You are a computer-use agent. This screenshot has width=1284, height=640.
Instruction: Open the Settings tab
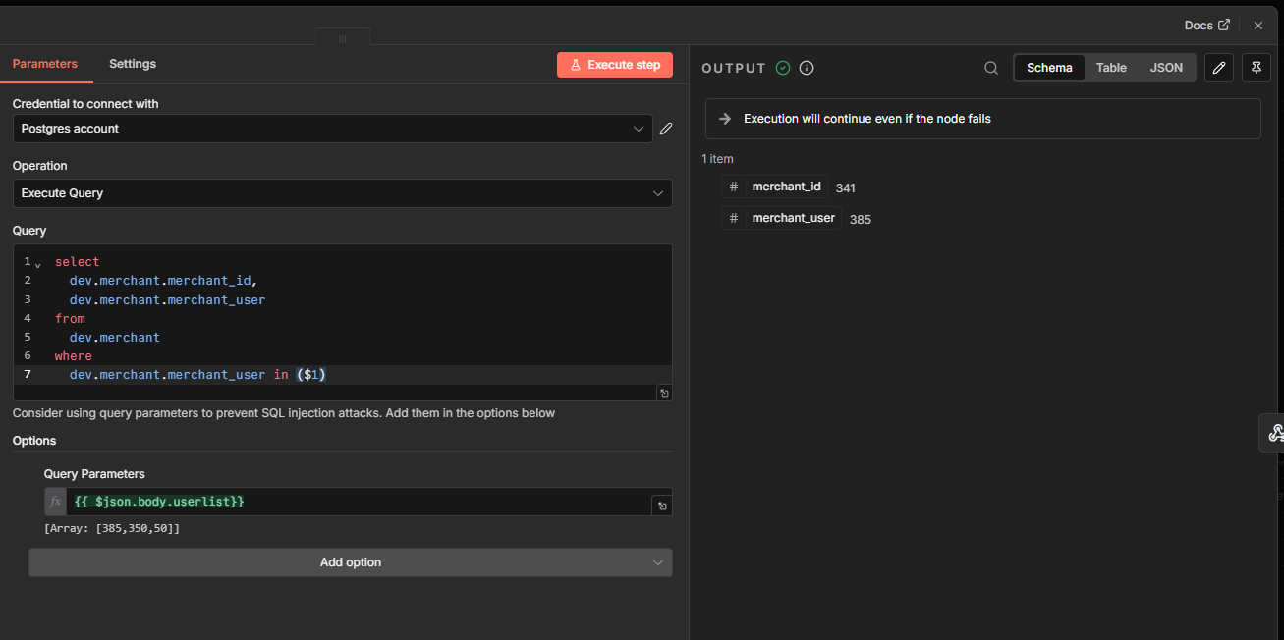[x=133, y=64]
